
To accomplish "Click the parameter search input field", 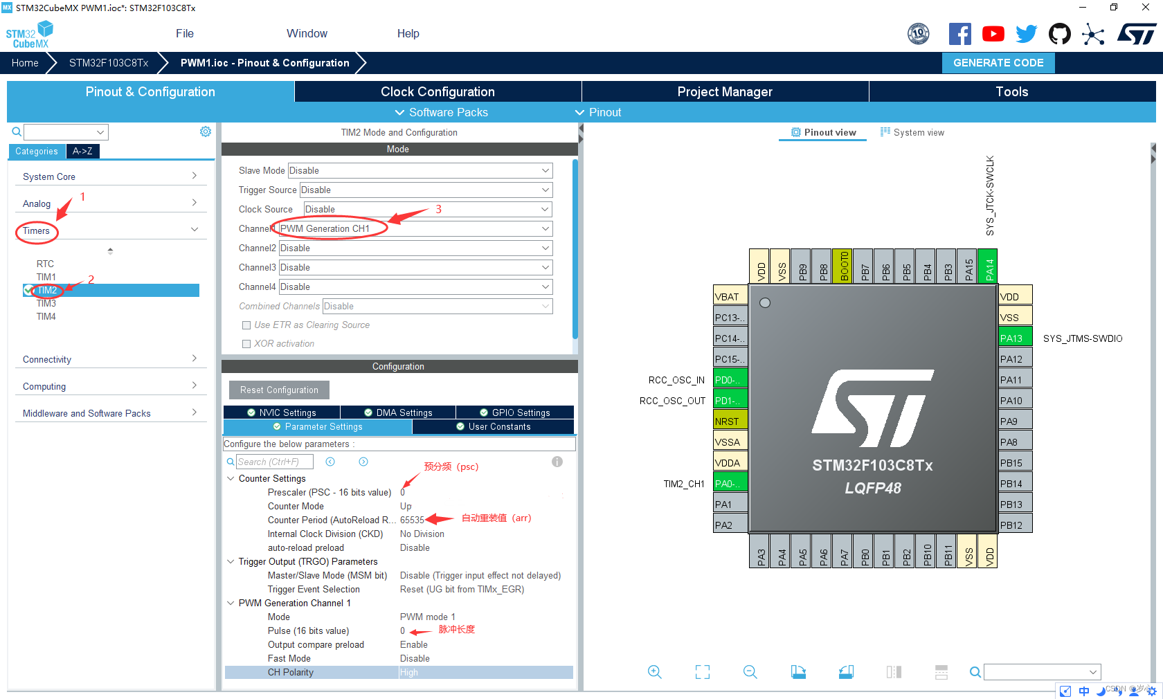I will point(276,461).
